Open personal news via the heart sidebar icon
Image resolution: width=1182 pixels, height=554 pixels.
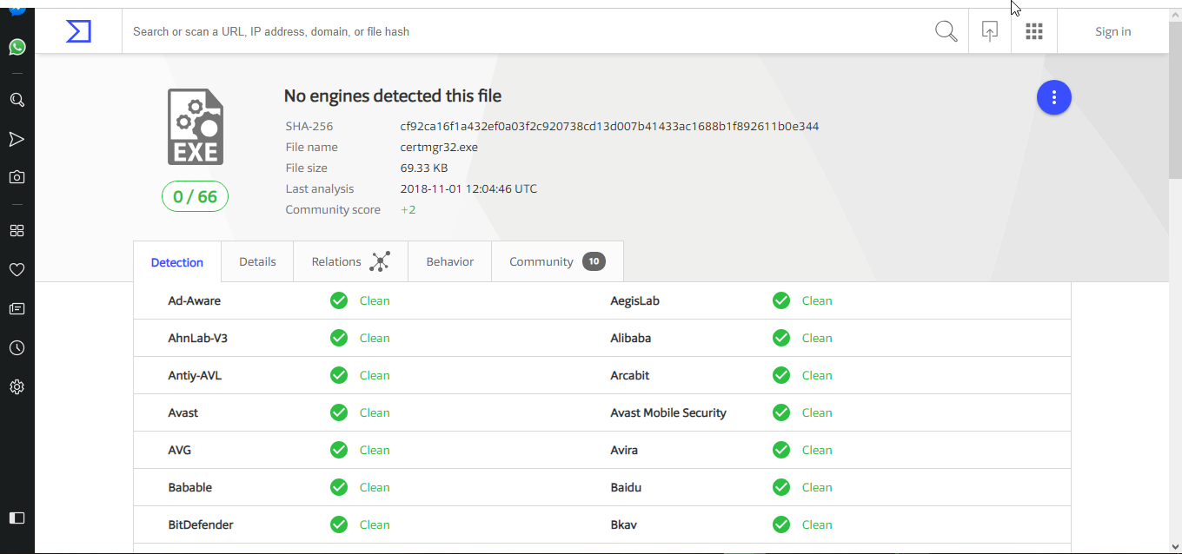pos(17,269)
